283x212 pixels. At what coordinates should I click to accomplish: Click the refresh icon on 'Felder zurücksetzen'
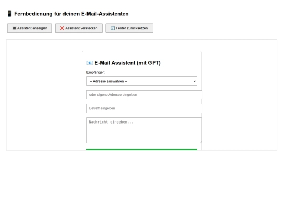tap(113, 28)
